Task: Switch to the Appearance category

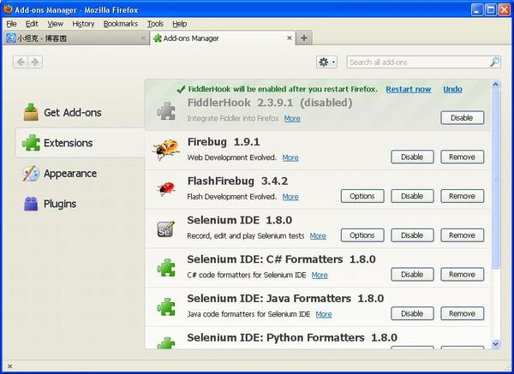Action: [x=69, y=174]
